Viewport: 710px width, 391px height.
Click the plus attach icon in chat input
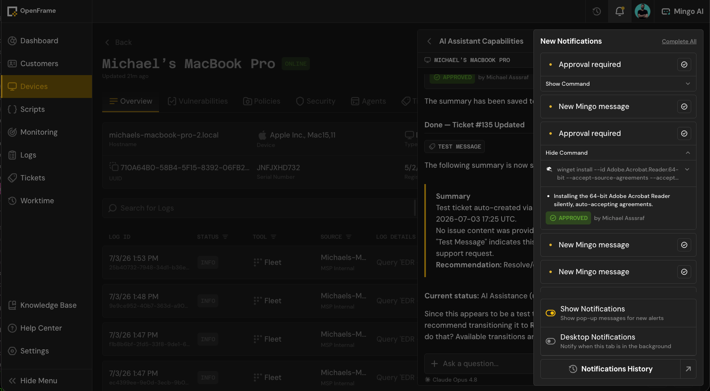coord(434,364)
